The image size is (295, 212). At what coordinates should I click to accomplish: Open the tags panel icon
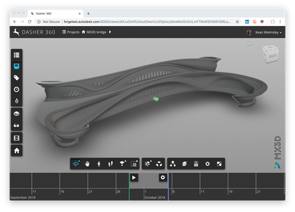pyautogui.click(x=17, y=78)
